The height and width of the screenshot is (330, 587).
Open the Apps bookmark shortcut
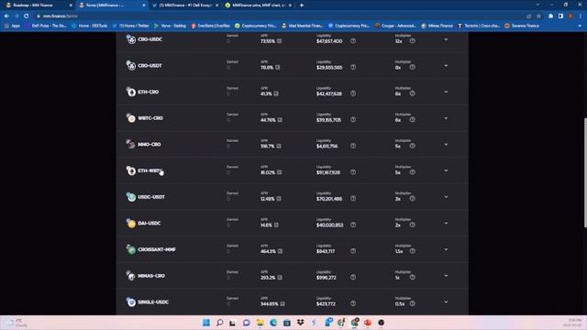(12, 26)
